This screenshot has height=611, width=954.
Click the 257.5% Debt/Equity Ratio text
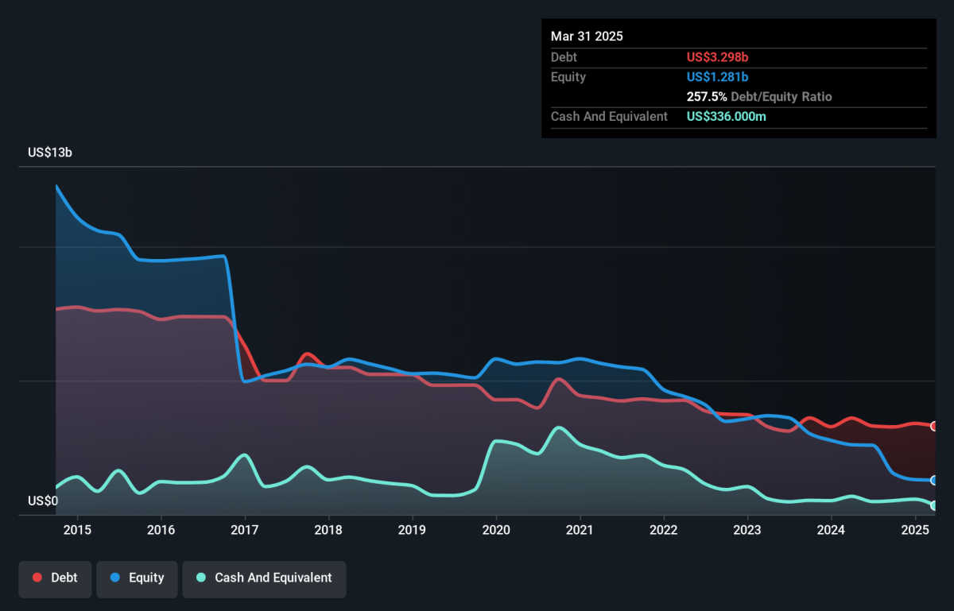point(759,97)
